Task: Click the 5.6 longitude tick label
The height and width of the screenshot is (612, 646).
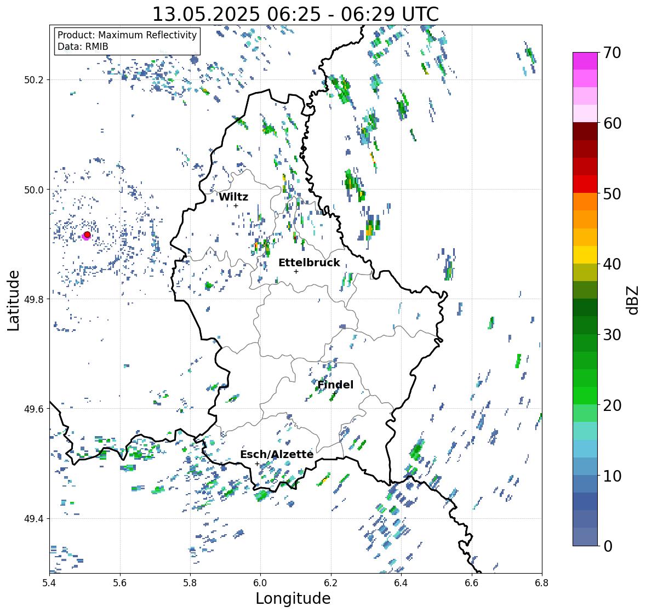Action: 120,583
